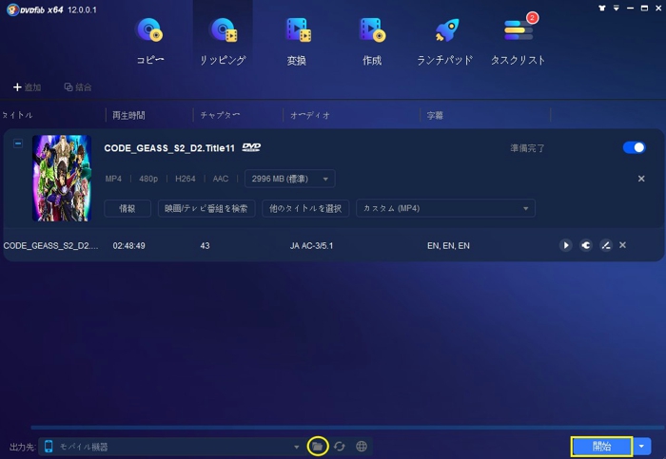
Task: Switch to the 変換 (Converter) module
Action: point(297,42)
